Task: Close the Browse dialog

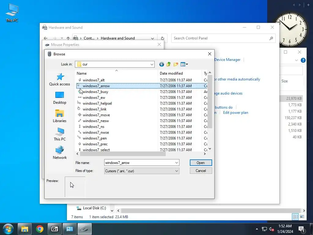Action: click(209, 54)
